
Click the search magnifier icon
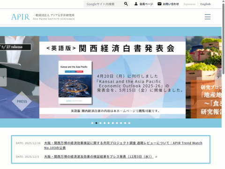(x=126, y=4)
